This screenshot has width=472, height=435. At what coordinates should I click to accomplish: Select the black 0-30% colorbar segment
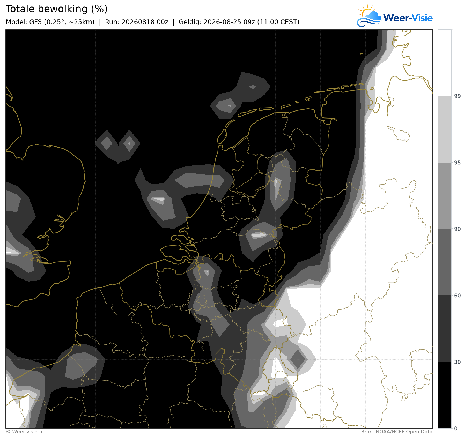tap(445, 395)
